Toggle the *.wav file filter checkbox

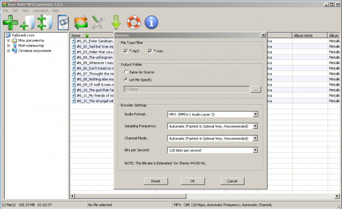150,51
